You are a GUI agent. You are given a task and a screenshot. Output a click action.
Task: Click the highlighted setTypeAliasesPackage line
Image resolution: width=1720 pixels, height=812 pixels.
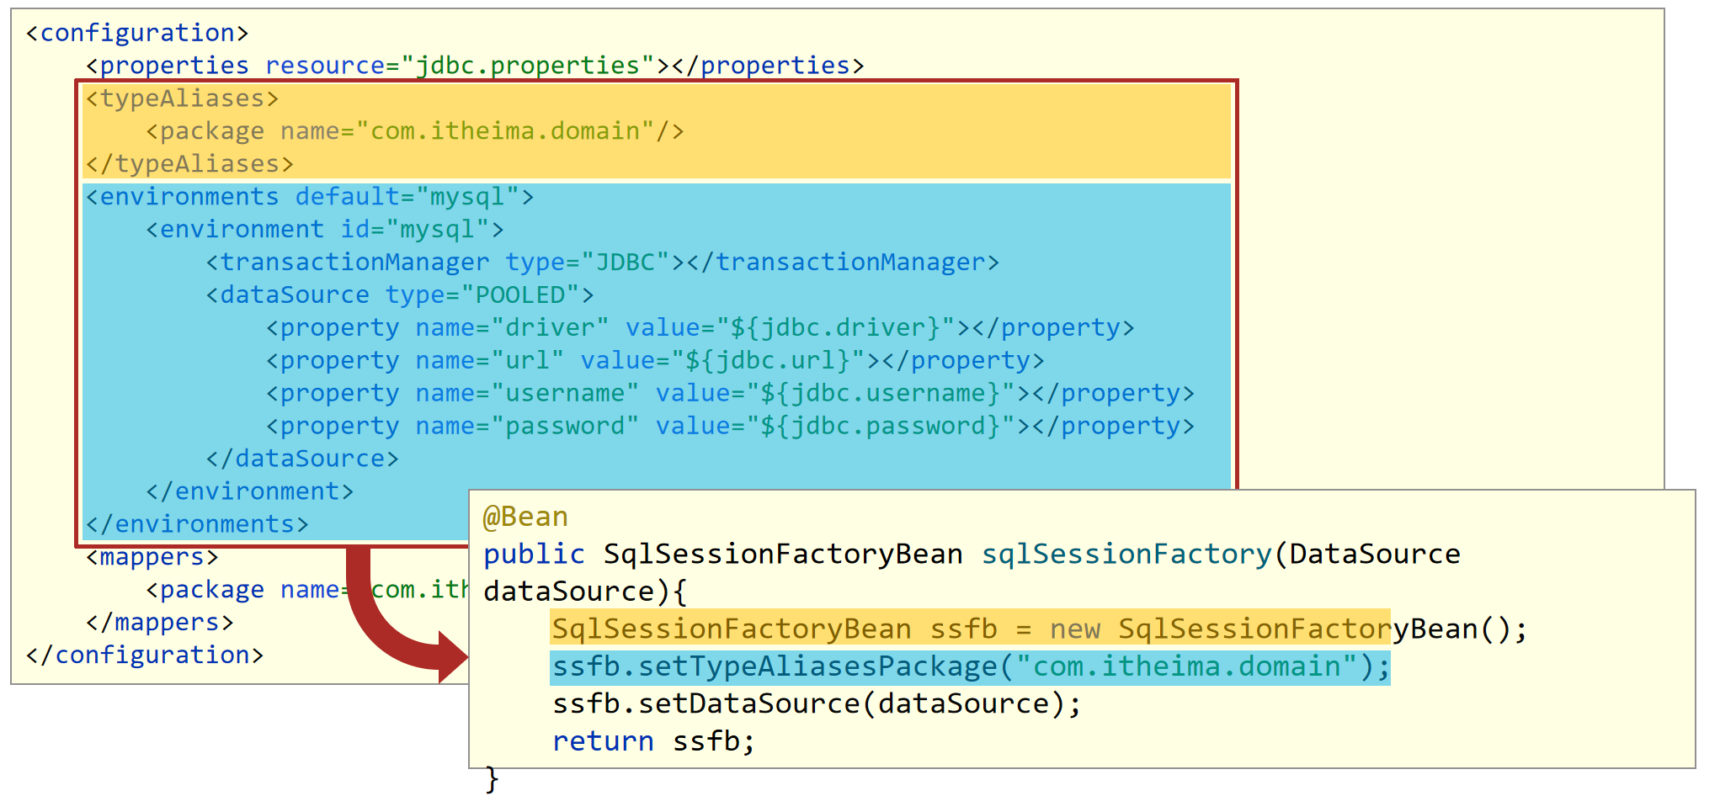click(971, 666)
